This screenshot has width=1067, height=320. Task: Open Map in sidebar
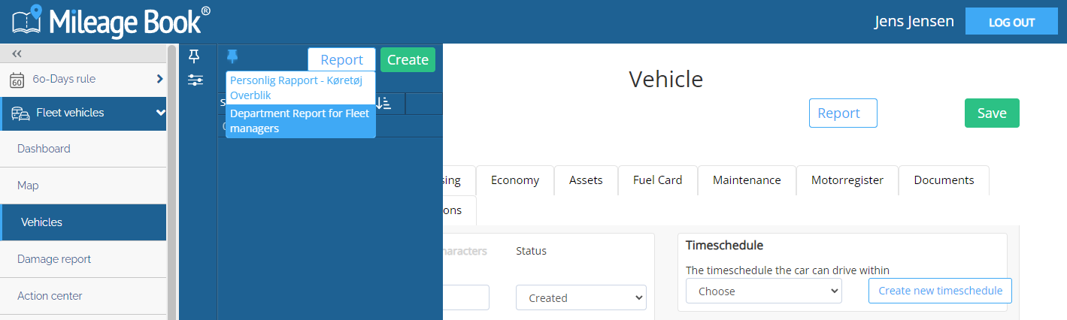(x=83, y=186)
